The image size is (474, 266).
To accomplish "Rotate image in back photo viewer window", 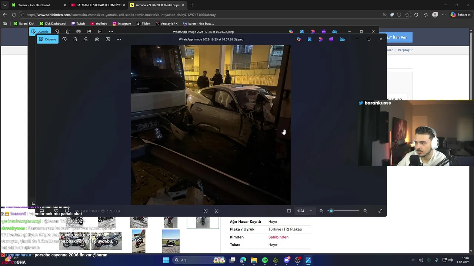I will point(57,32).
